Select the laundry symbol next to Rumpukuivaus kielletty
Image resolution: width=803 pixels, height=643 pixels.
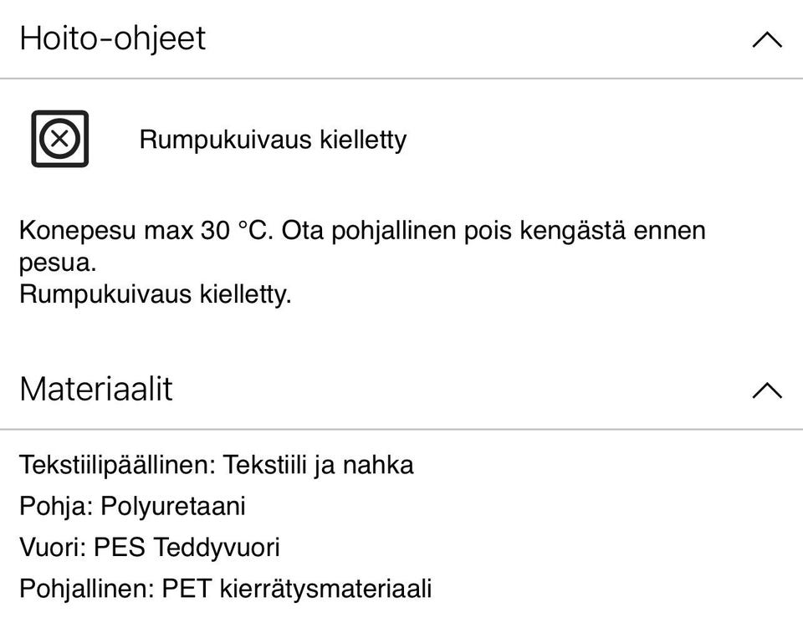pos(61,139)
